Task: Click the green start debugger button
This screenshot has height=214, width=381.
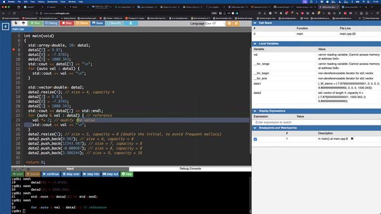Action: (18, 174)
